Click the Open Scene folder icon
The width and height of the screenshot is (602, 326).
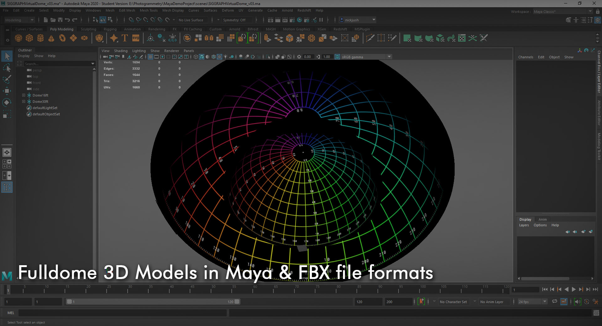(53, 20)
